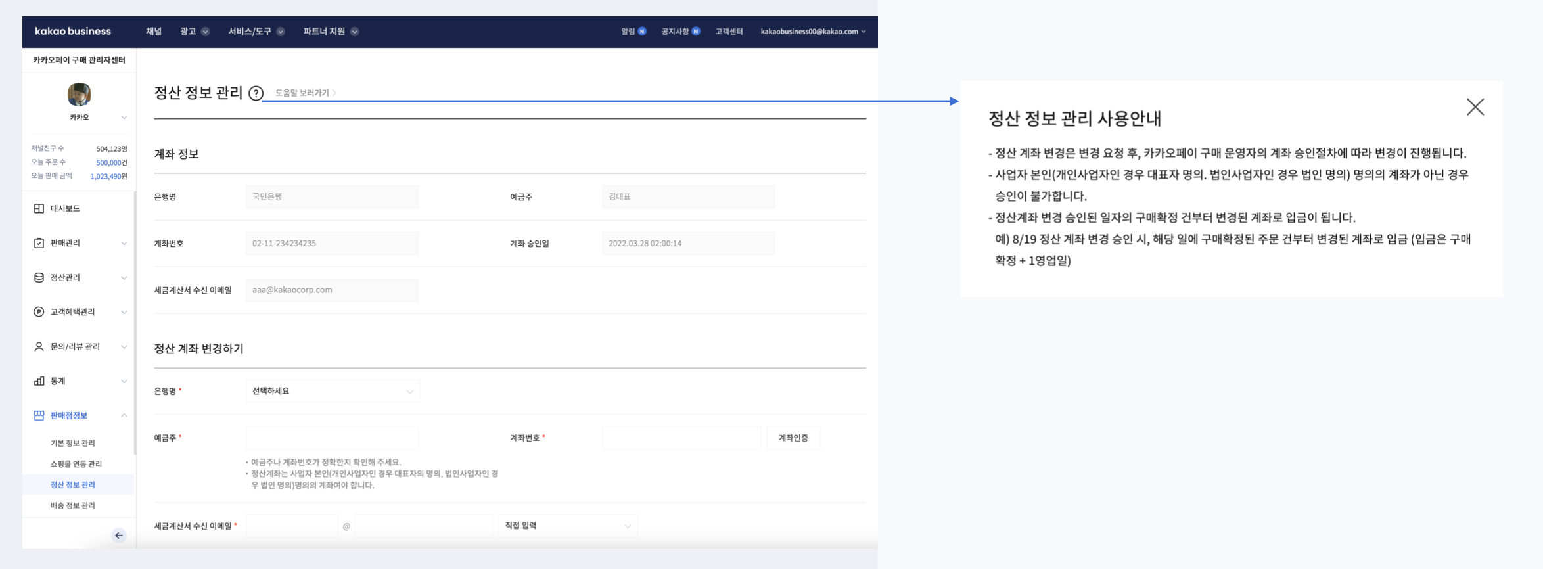Collapse sidebar with the back arrow button
This screenshot has height=569, width=1543.
click(119, 535)
